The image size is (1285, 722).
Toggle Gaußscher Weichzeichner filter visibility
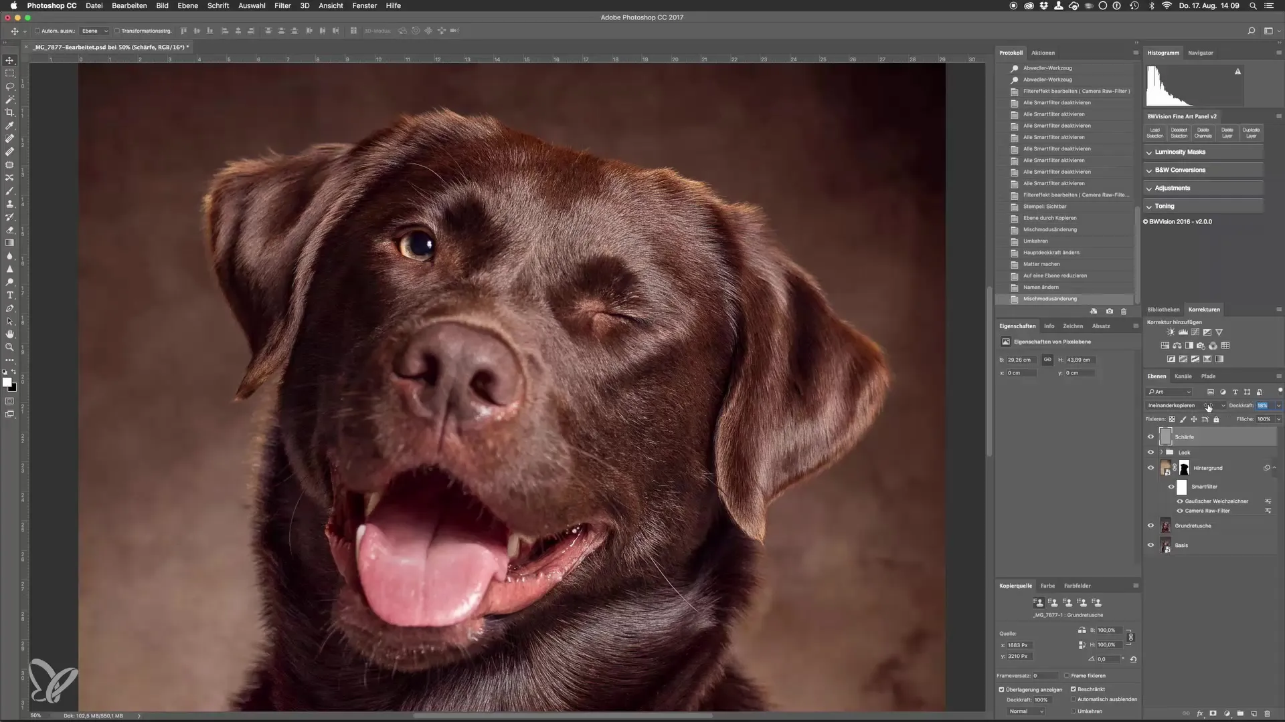point(1180,501)
